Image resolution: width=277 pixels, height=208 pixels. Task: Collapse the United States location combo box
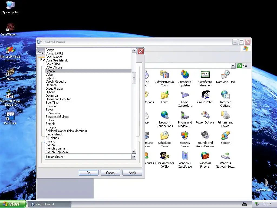point(134,157)
